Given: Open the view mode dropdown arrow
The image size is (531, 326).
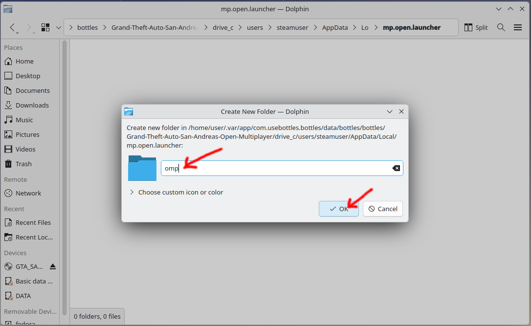Looking at the screenshot, I should click(58, 27).
